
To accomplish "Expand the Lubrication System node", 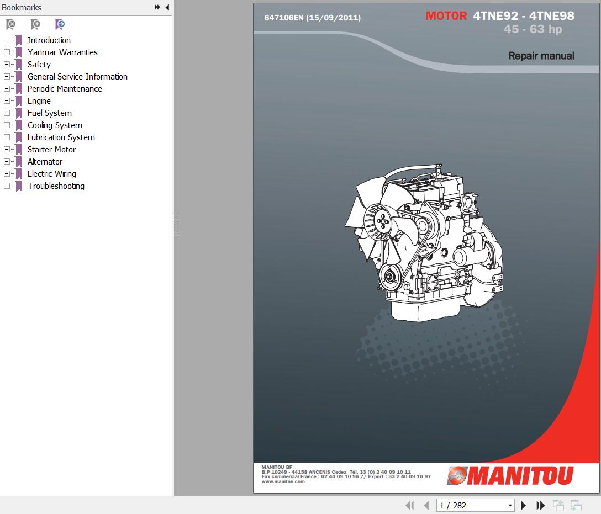I will pos(7,137).
